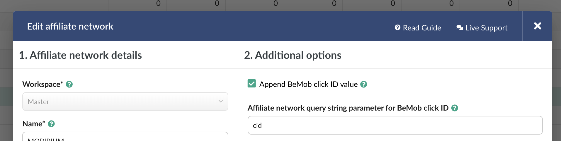Image resolution: width=561 pixels, height=141 pixels.
Task: Click the chevron arrow in Workspace selector
Action: [221, 101]
